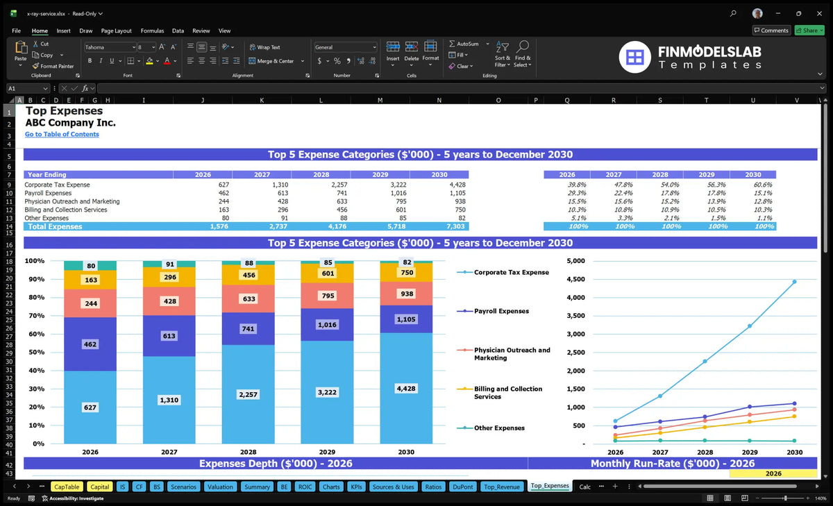Toggle Middle Align icon
833x506 pixels.
[201, 47]
